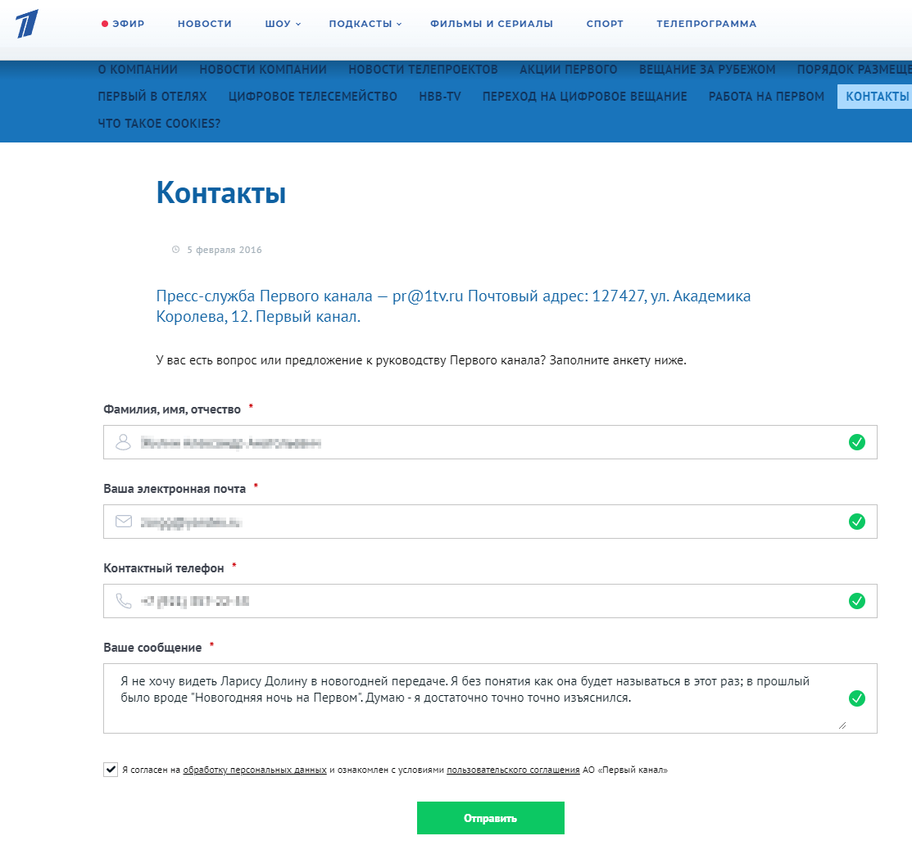This screenshot has width=912, height=863.
Task: Open ВЕЩАНИЕ ЗА РУБЕЖОМ page
Action: [x=707, y=69]
